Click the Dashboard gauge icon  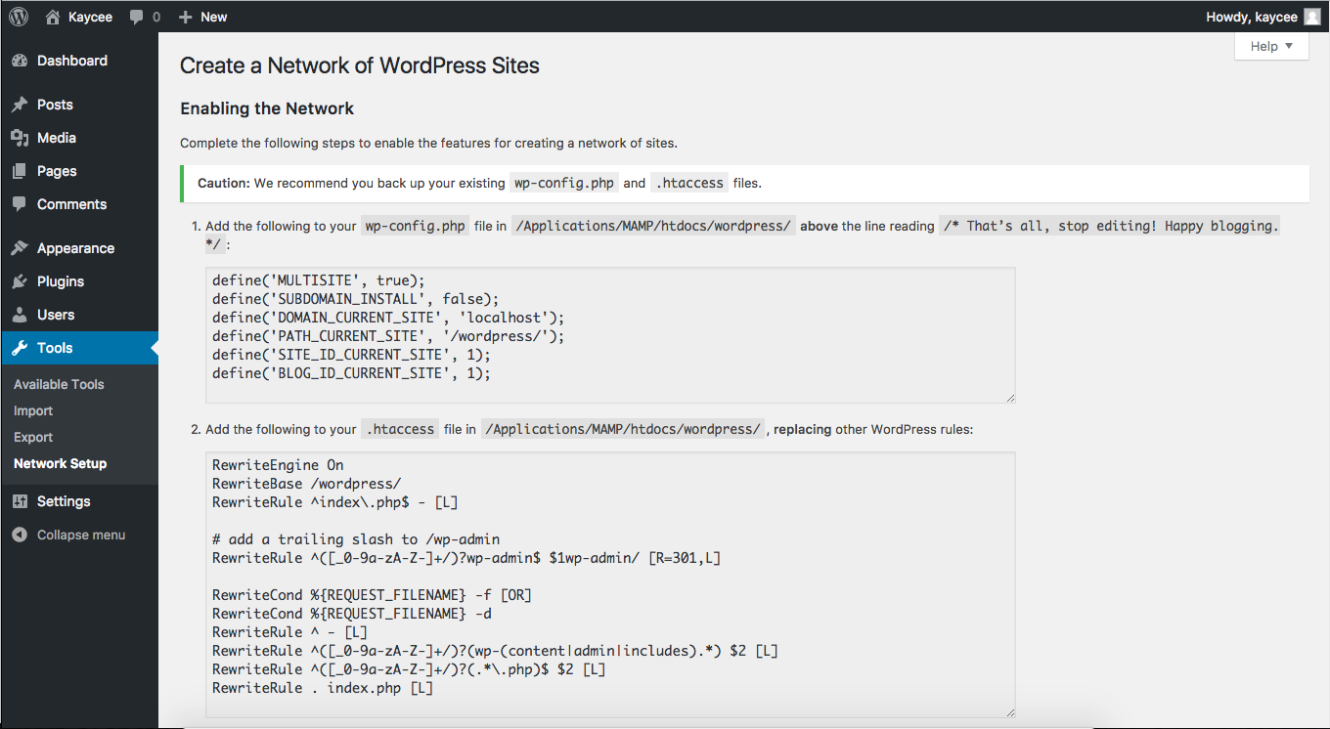pyautogui.click(x=20, y=61)
